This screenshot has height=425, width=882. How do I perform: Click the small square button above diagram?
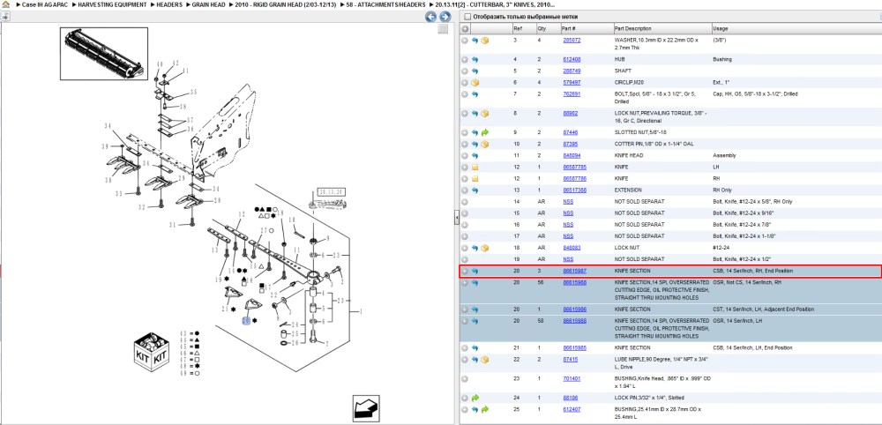click(x=444, y=29)
